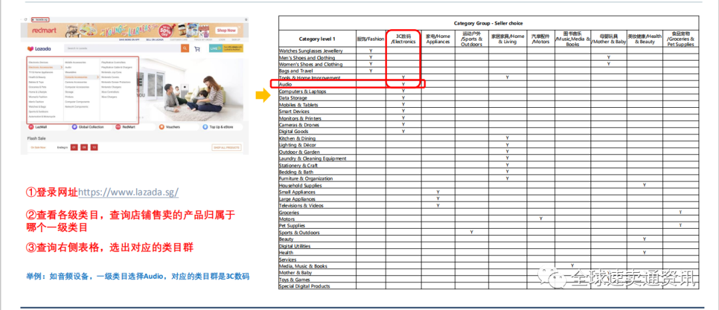Select Home & Lifestyle menu entry
Viewport: 719px width, 310px height.
point(37,92)
